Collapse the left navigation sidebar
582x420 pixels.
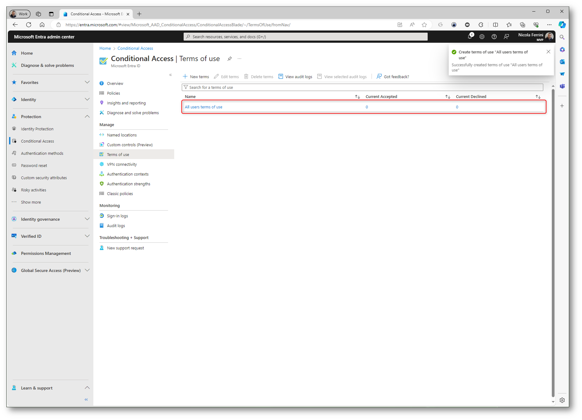pos(86,399)
